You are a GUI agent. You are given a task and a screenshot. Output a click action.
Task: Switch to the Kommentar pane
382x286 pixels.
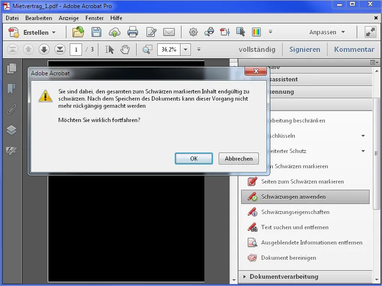click(x=354, y=50)
